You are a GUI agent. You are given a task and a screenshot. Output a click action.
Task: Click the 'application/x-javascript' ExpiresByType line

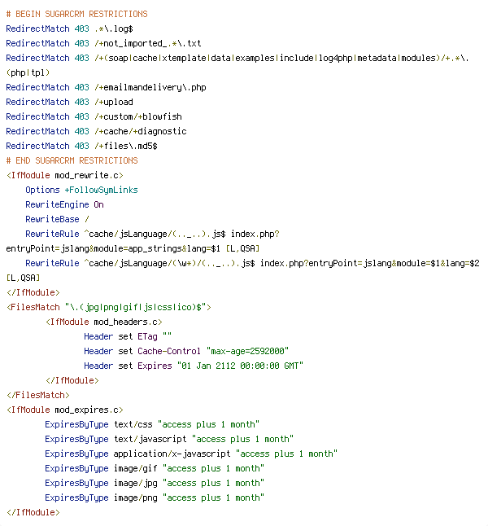point(191,454)
